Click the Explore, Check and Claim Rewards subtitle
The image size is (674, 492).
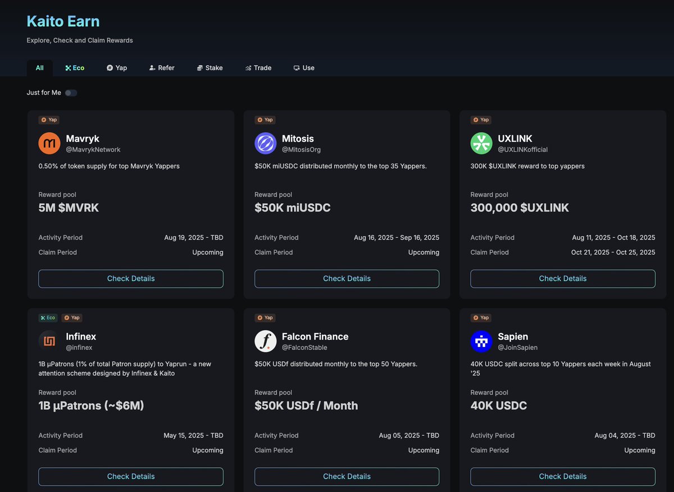point(80,40)
